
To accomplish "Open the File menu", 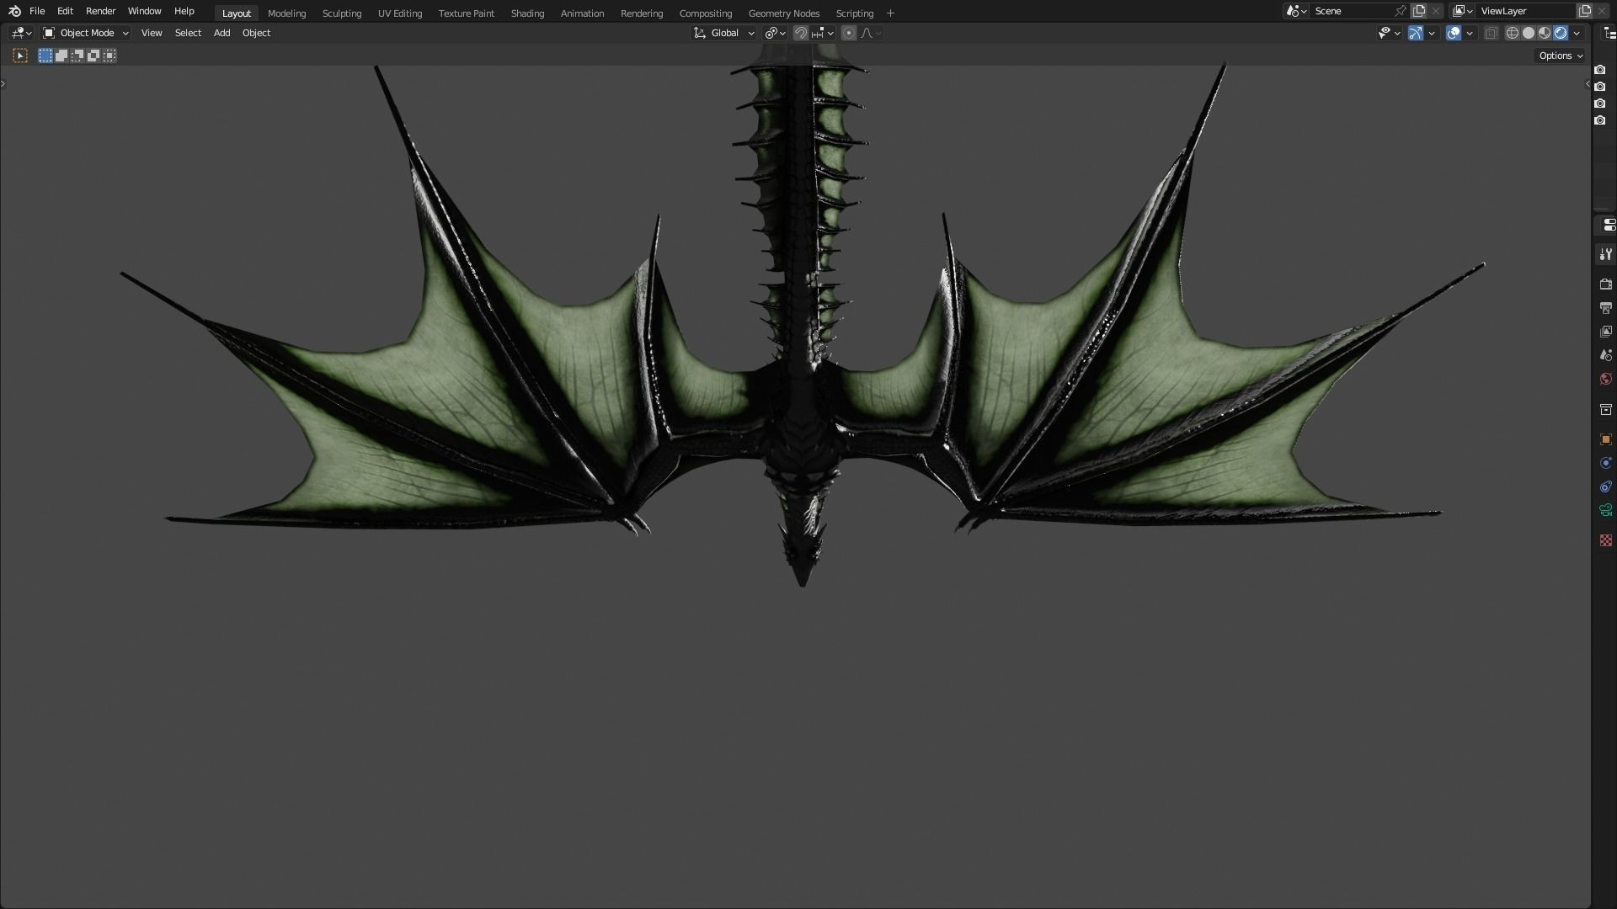I will 37,11.
